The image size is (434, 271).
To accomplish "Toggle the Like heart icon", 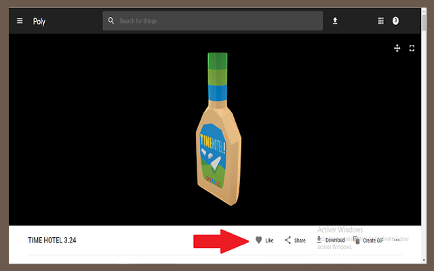I will point(258,240).
